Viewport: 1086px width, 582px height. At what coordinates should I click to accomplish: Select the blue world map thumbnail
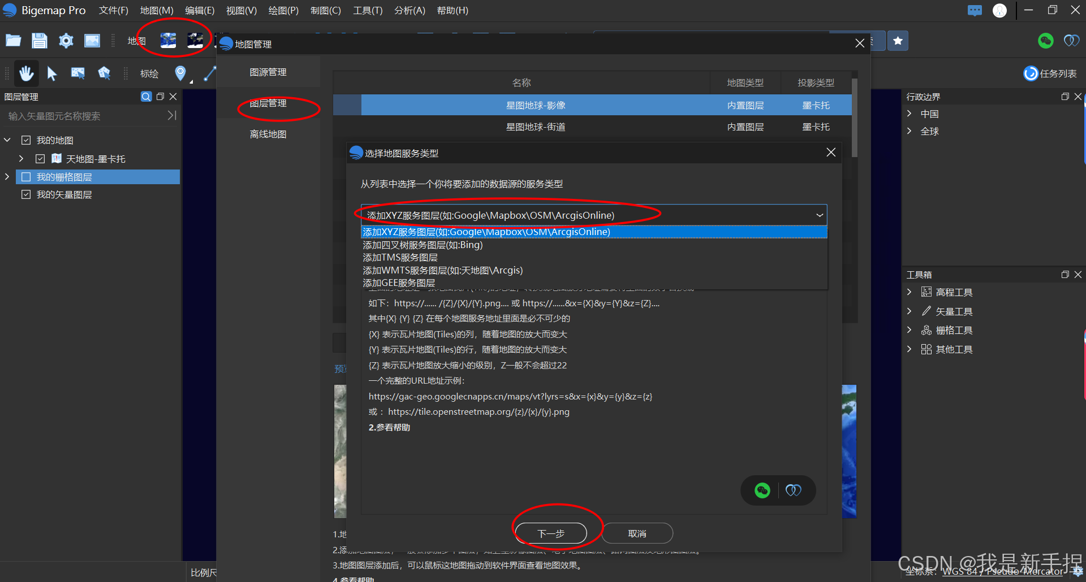point(168,40)
